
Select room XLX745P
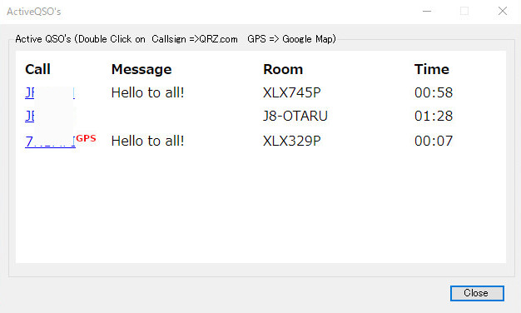pyautogui.click(x=292, y=92)
